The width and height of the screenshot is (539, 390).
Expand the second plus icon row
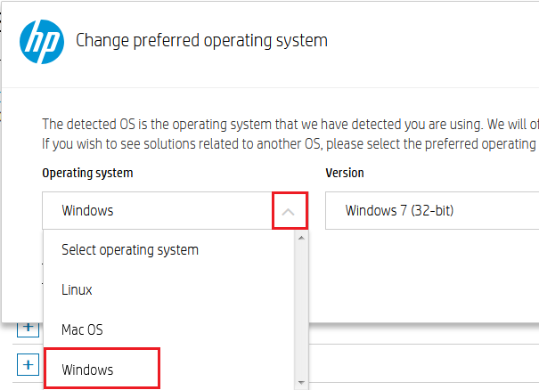28,364
